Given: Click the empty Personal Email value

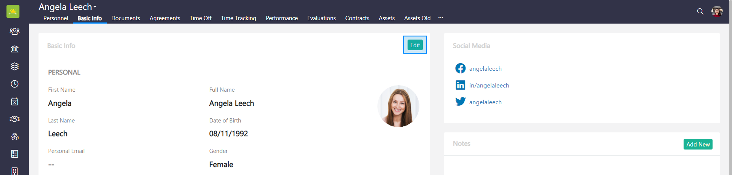Looking at the screenshot, I should pos(51,164).
